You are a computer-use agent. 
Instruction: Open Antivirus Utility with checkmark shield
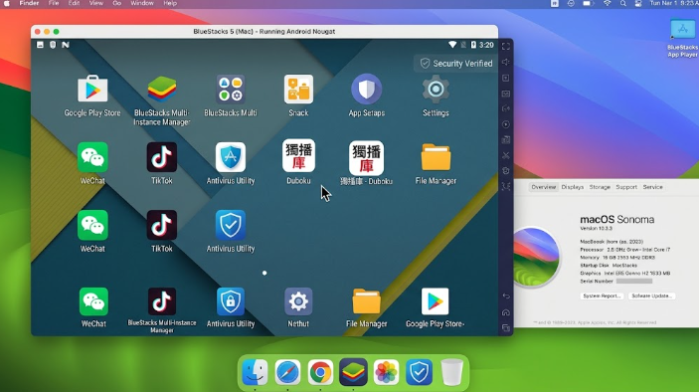pos(231,225)
